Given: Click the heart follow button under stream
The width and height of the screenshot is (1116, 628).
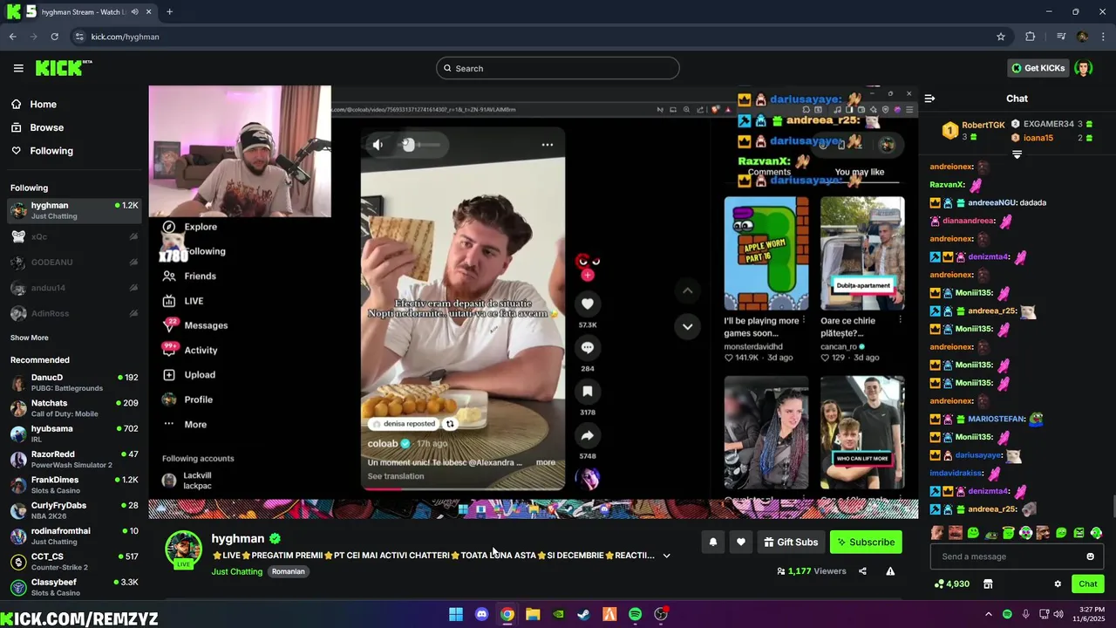Looking at the screenshot, I should pos(741,542).
